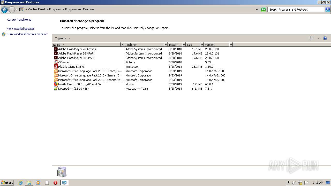331x186 pixels.
Task: Sort by the Size column header
Action: click(x=193, y=45)
